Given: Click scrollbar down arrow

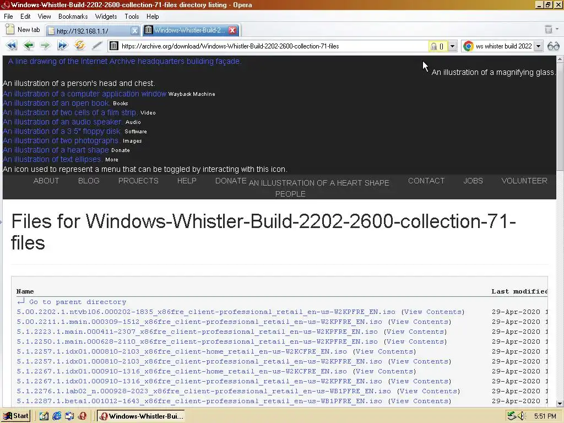Looking at the screenshot, I should (x=560, y=404).
